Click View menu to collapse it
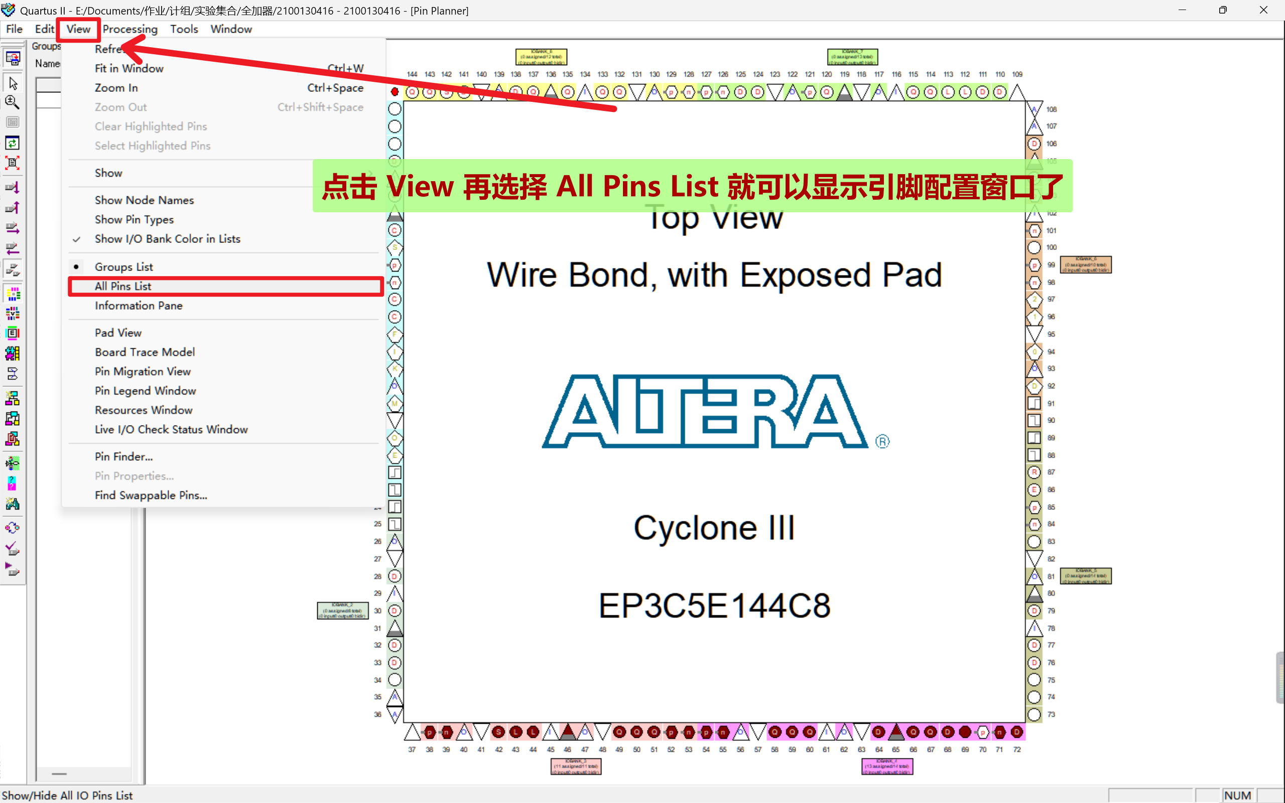This screenshot has width=1285, height=803. pyautogui.click(x=80, y=28)
